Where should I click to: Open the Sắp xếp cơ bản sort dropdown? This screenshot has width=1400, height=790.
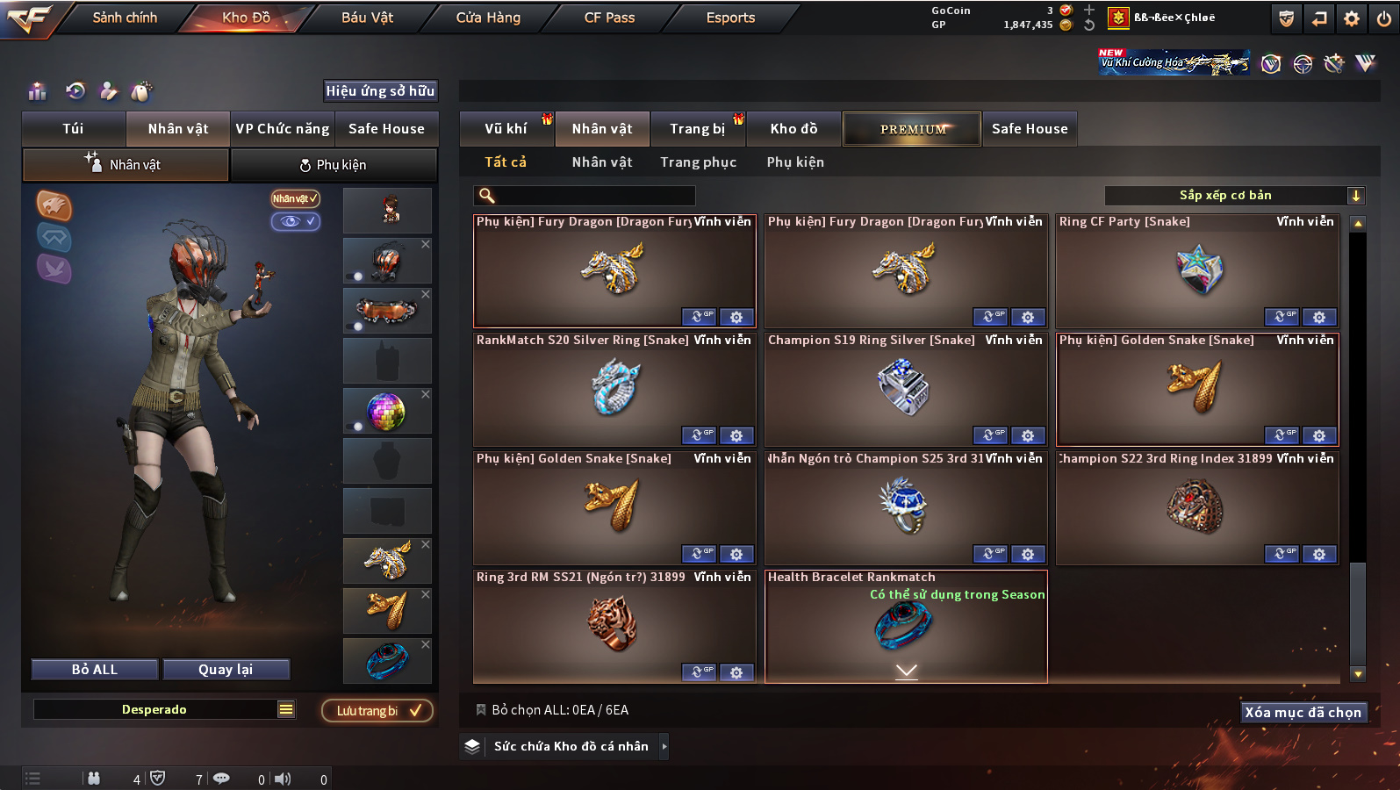coord(1235,196)
